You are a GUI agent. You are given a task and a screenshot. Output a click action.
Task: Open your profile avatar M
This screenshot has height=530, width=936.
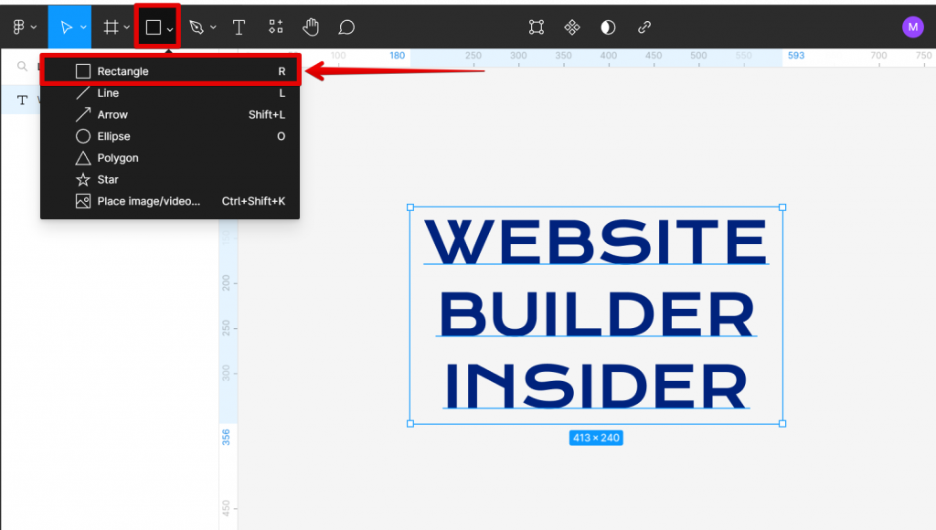912,26
